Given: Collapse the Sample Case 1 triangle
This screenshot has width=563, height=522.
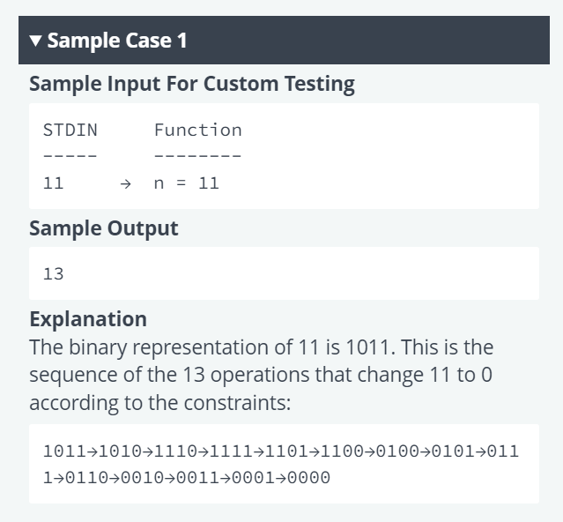Looking at the screenshot, I should coord(35,41).
